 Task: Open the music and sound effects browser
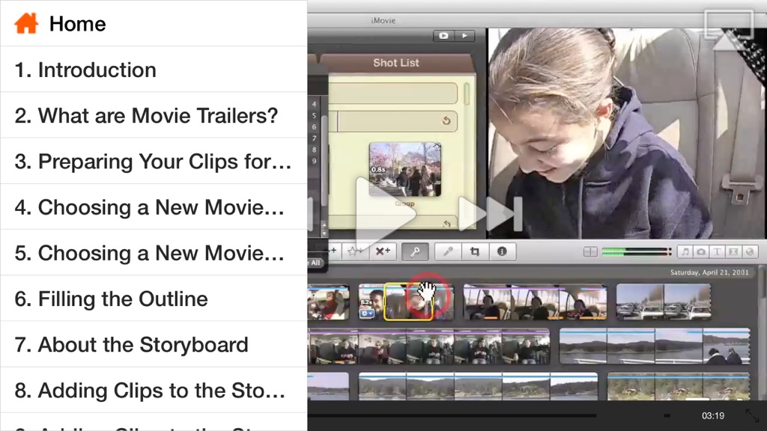(685, 251)
